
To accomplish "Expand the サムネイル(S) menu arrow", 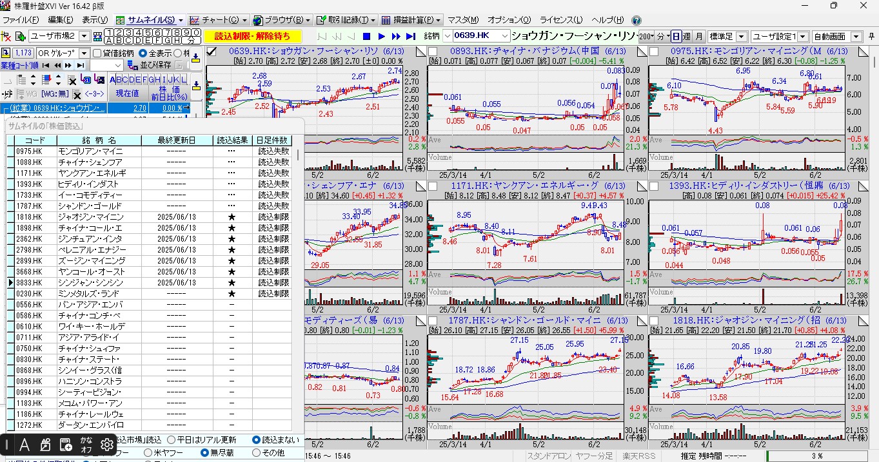I will [x=179, y=21].
